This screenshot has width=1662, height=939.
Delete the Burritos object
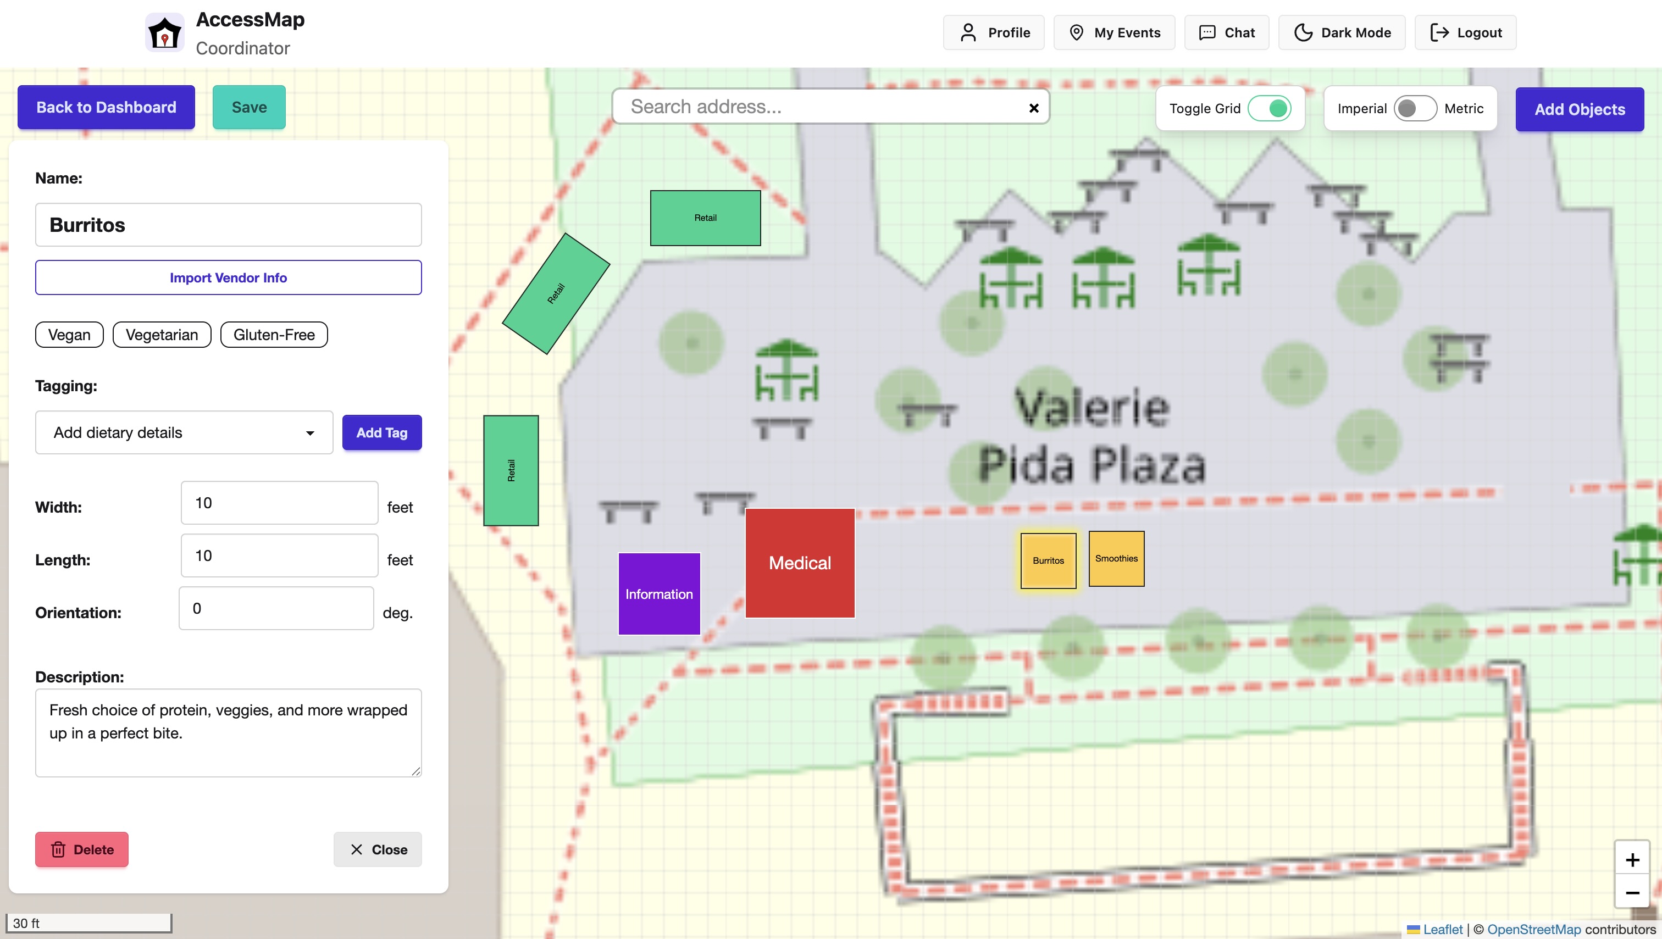pyautogui.click(x=81, y=849)
